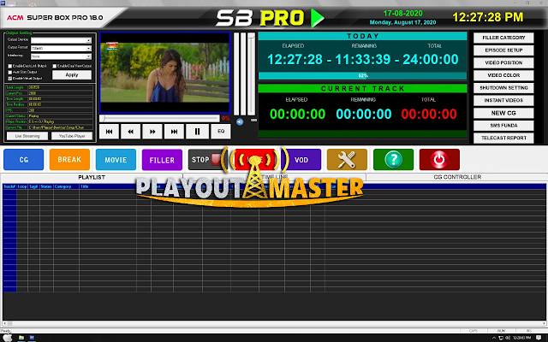Image resolution: width=548 pixels, height=342 pixels.
Task: Show hidden tray icons chevron
Action: click(494, 338)
